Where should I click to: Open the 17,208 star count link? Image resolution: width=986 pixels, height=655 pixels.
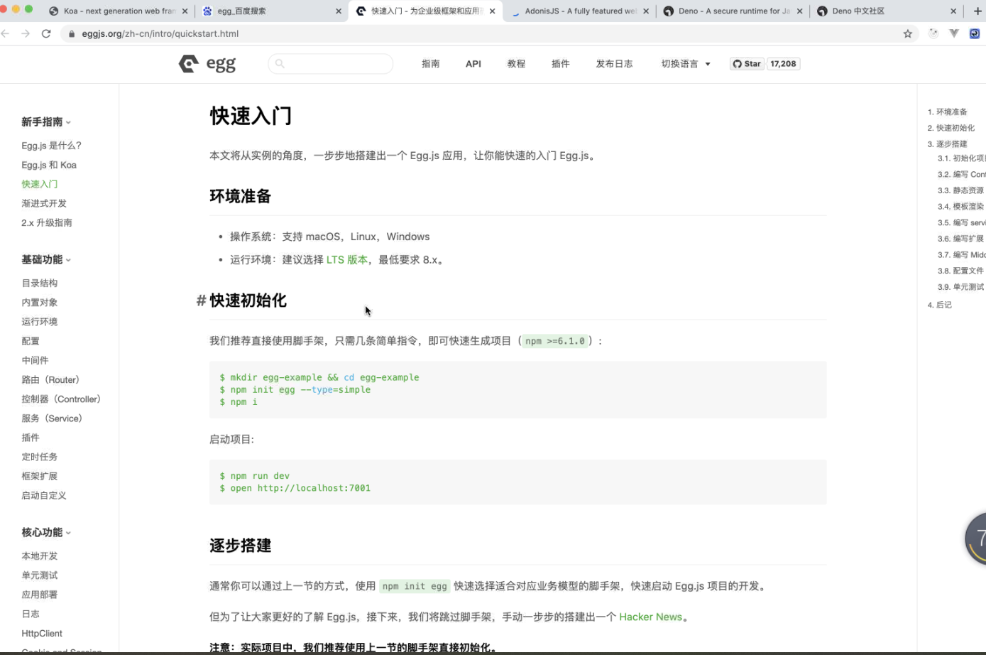click(783, 64)
